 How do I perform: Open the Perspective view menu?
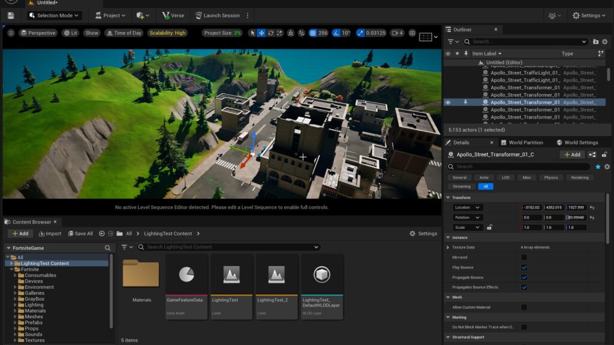coord(38,33)
